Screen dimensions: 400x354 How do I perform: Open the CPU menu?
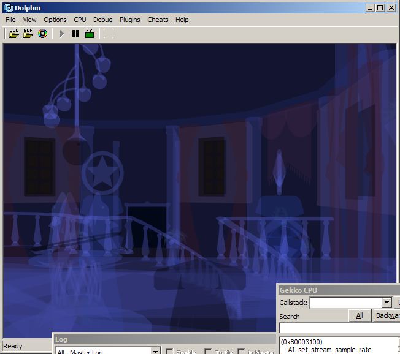click(80, 20)
